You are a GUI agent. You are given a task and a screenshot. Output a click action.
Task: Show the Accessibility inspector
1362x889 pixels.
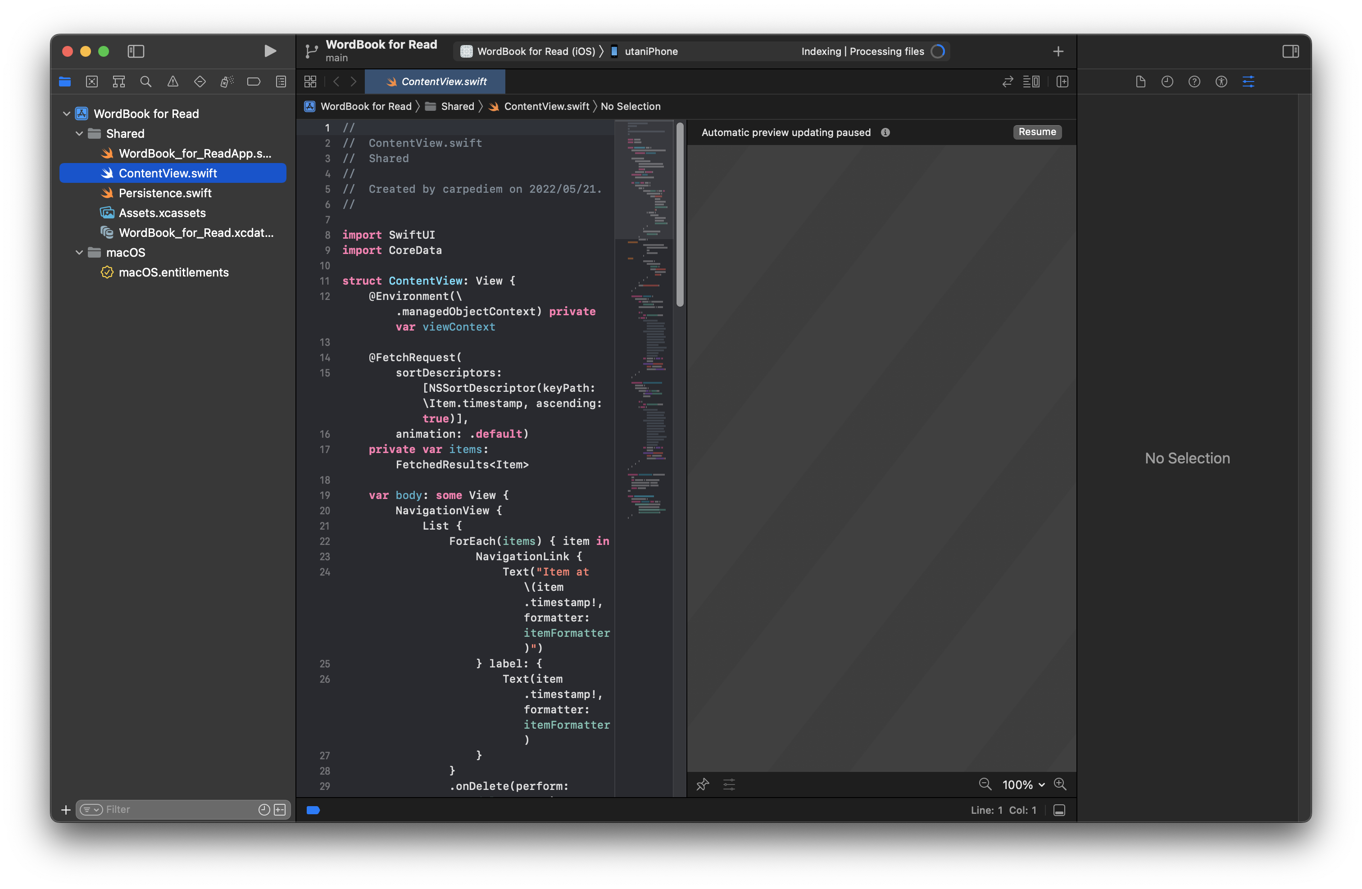coord(1221,82)
